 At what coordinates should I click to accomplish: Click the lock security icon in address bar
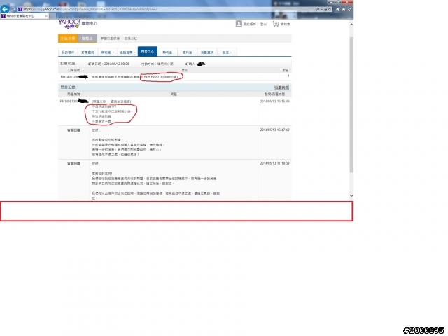[325, 9]
